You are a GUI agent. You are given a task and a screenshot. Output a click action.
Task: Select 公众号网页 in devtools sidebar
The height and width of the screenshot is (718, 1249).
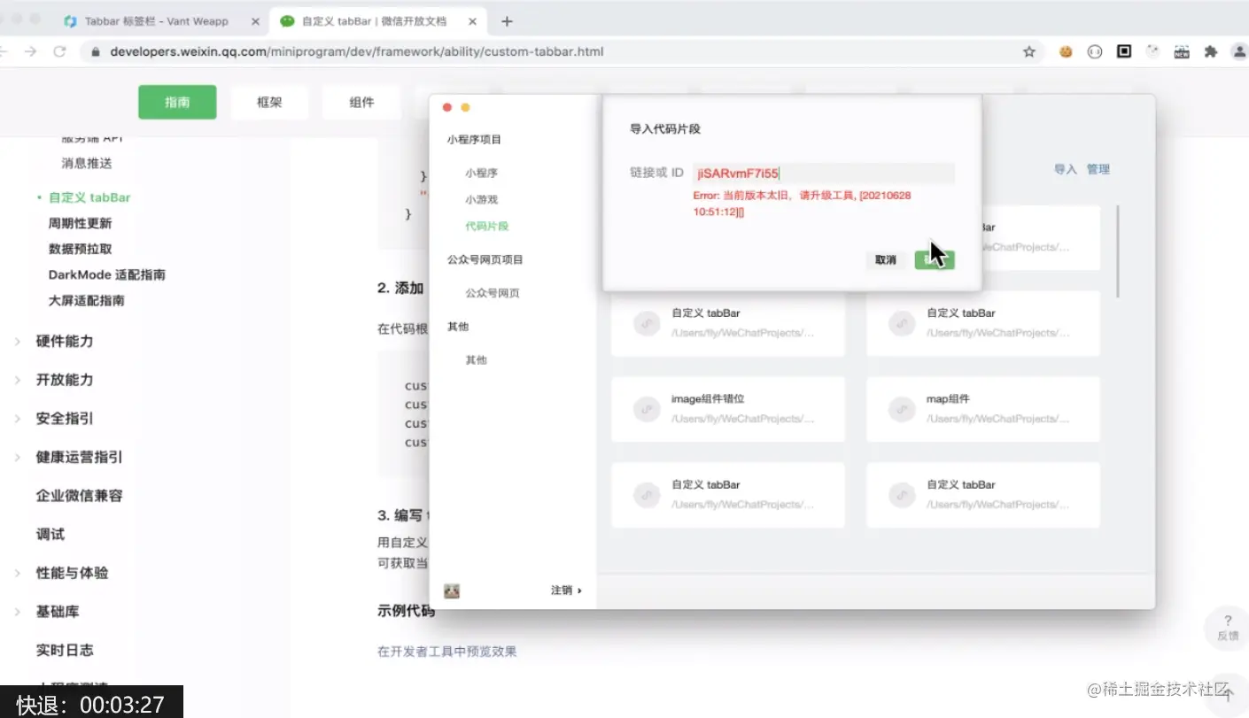tap(492, 293)
